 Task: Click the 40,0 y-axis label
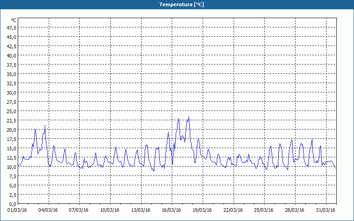click(12, 56)
